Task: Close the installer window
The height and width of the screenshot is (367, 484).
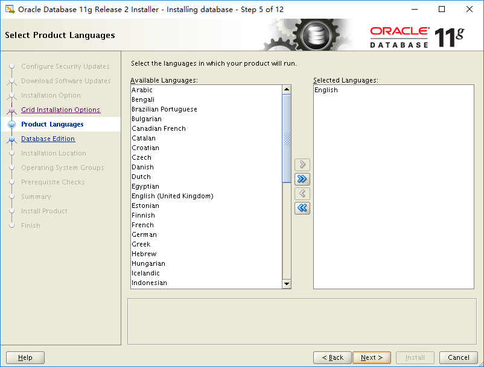Action: (x=469, y=9)
